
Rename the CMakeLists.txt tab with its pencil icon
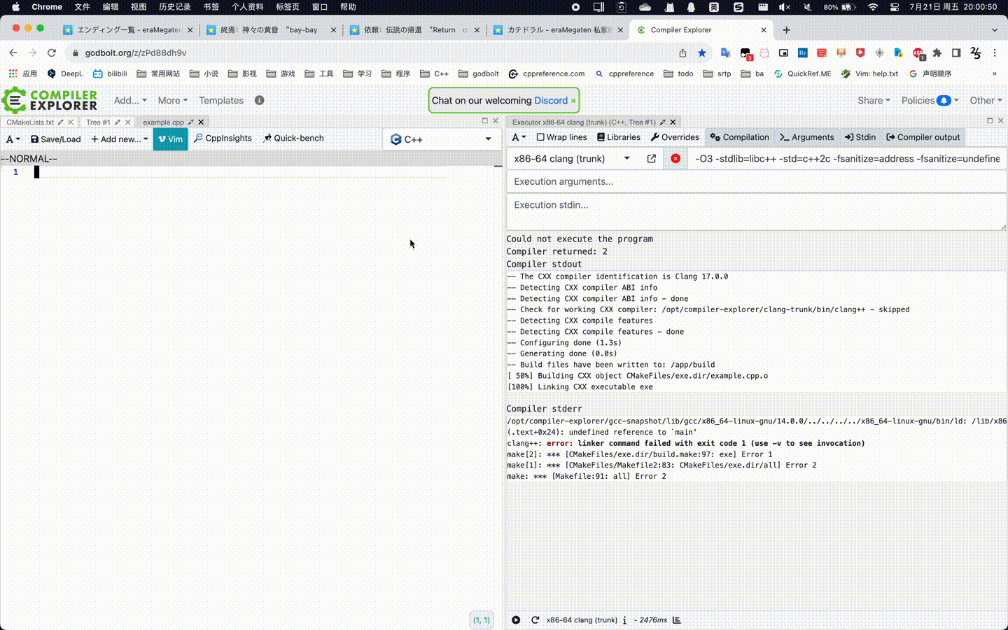point(61,122)
